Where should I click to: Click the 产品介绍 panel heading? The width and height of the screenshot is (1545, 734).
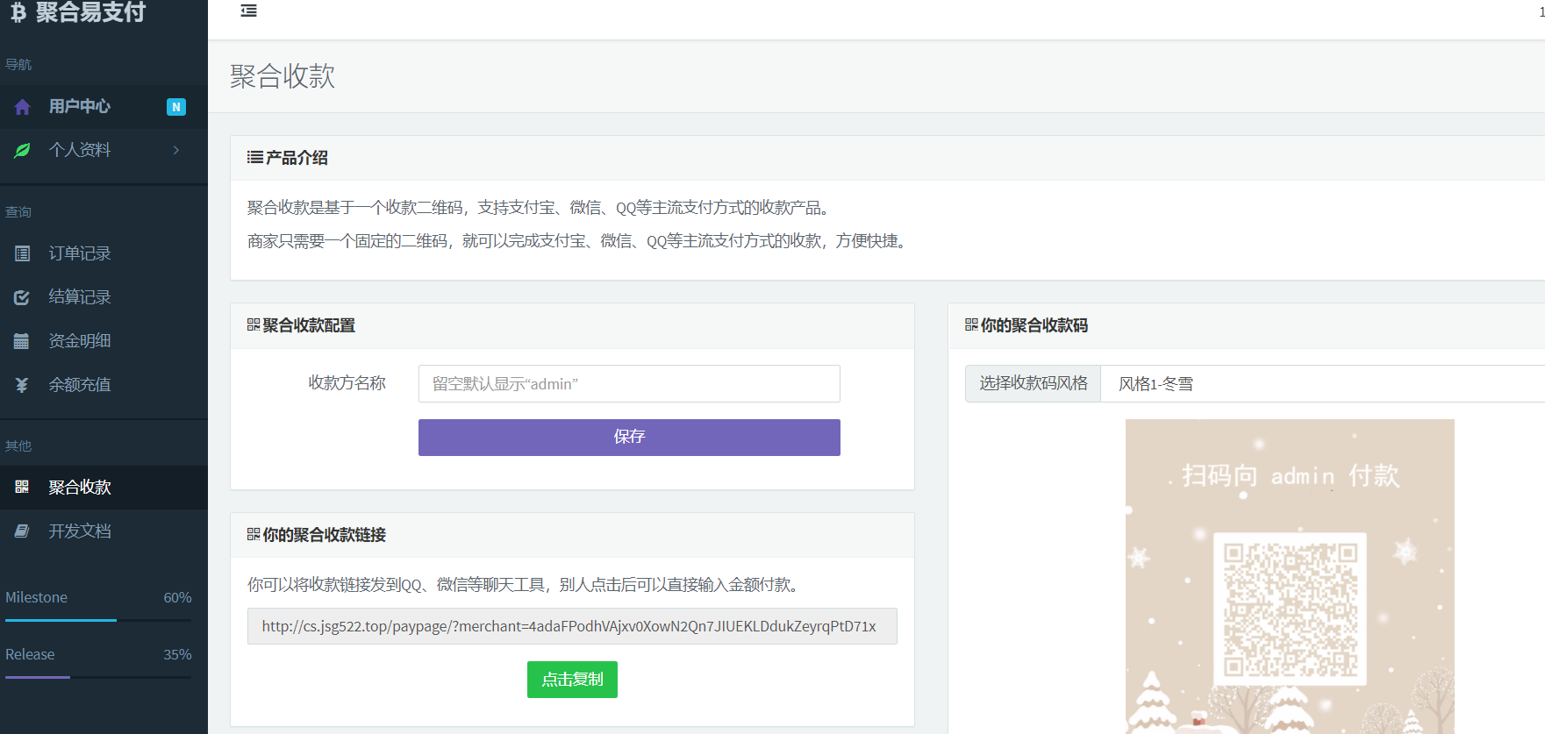pyautogui.click(x=297, y=158)
